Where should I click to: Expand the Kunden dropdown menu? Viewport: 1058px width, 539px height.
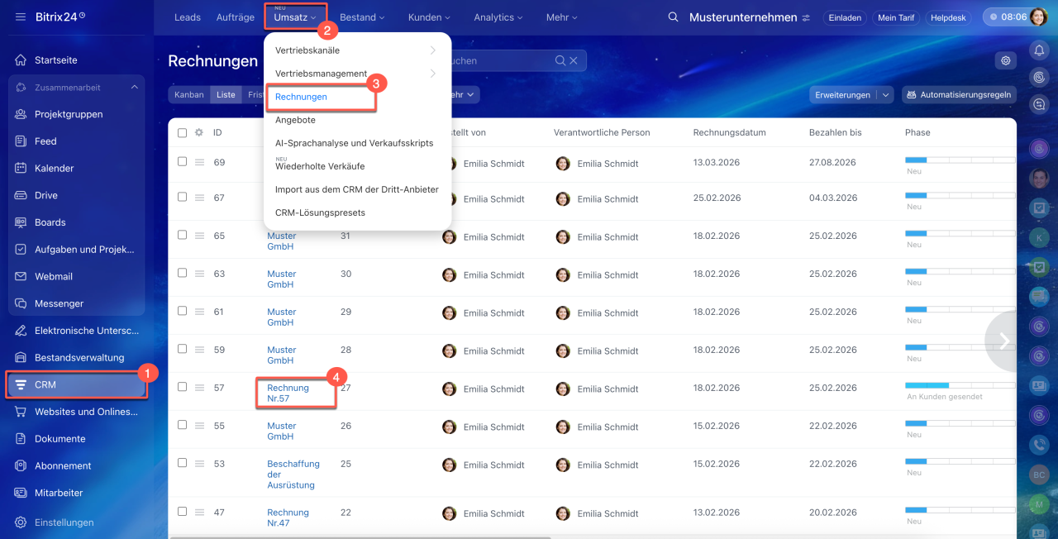click(x=429, y=17)
